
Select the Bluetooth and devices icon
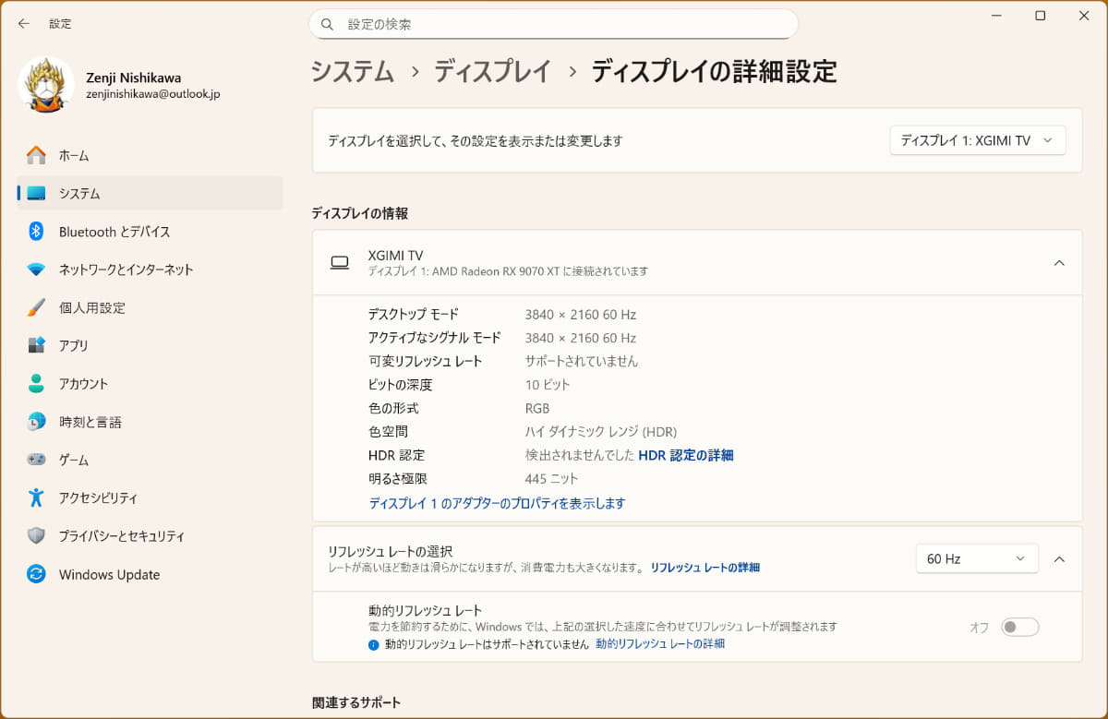point(36,232)
